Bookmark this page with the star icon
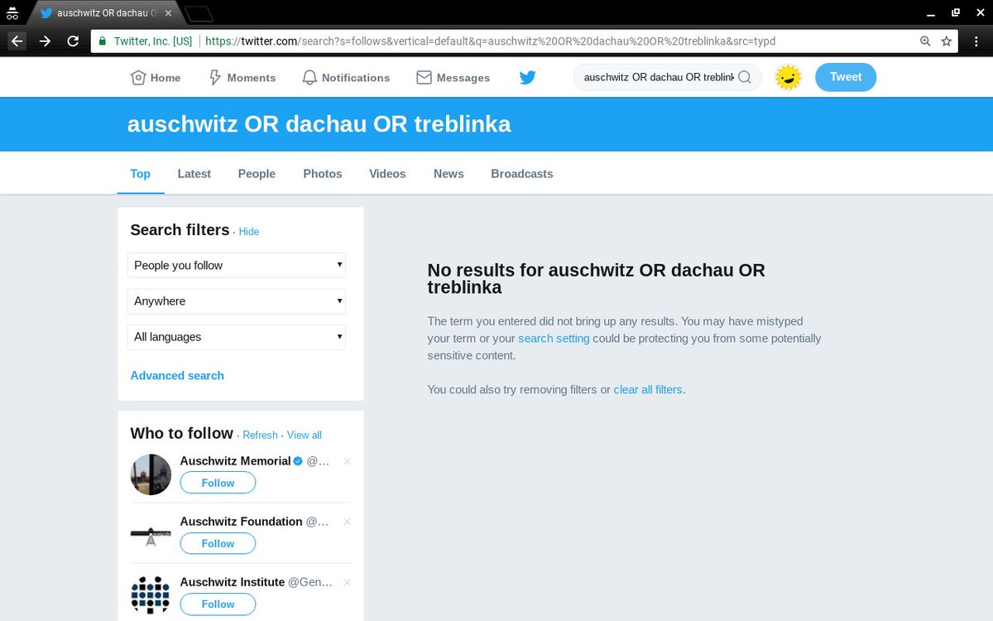This screenshot has width=993, height=621. click(947, 41)
